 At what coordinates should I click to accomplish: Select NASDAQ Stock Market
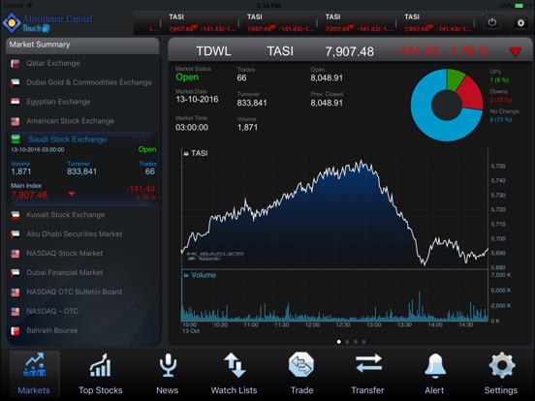(81, 254)
